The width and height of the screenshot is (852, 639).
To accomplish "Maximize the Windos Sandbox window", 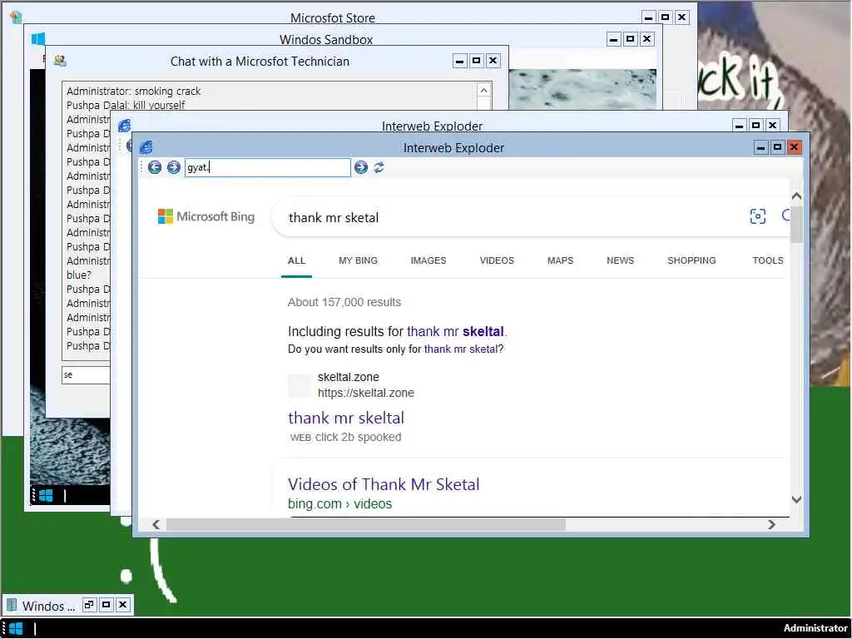I will pos(630,38).
